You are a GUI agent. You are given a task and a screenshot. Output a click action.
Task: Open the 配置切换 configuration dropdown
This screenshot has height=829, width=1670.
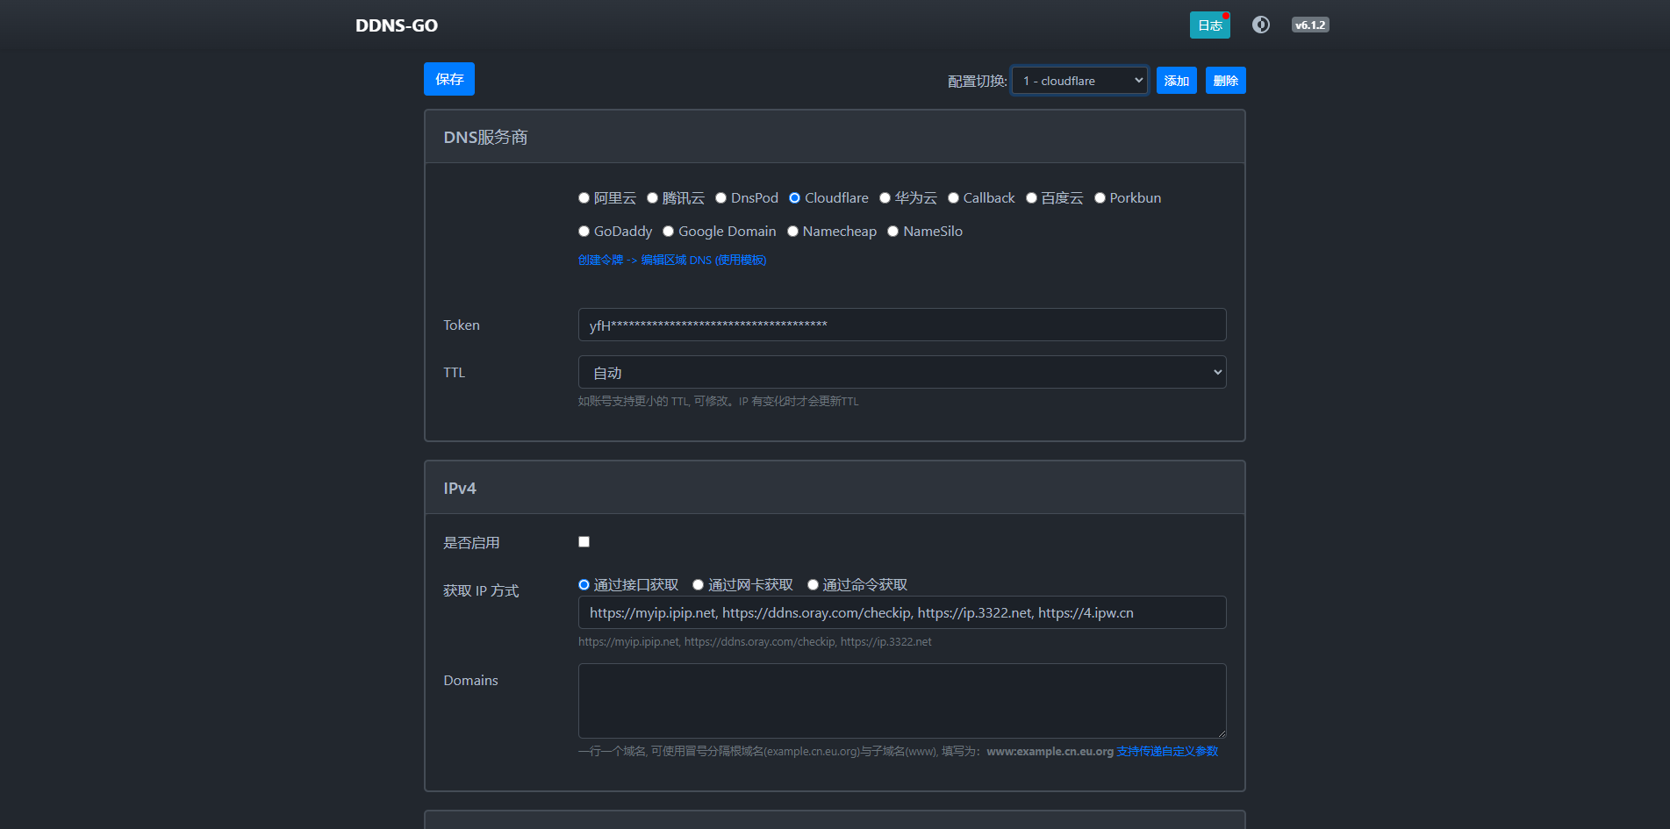pyautogui.click(x=1079, y=81)
